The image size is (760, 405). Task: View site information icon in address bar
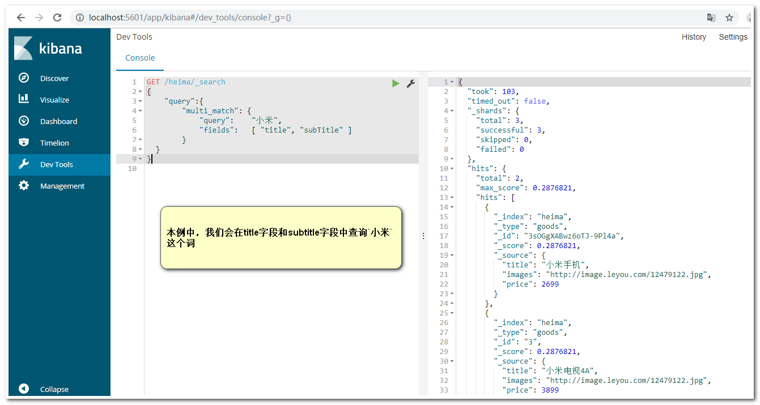tap(80, 18)
